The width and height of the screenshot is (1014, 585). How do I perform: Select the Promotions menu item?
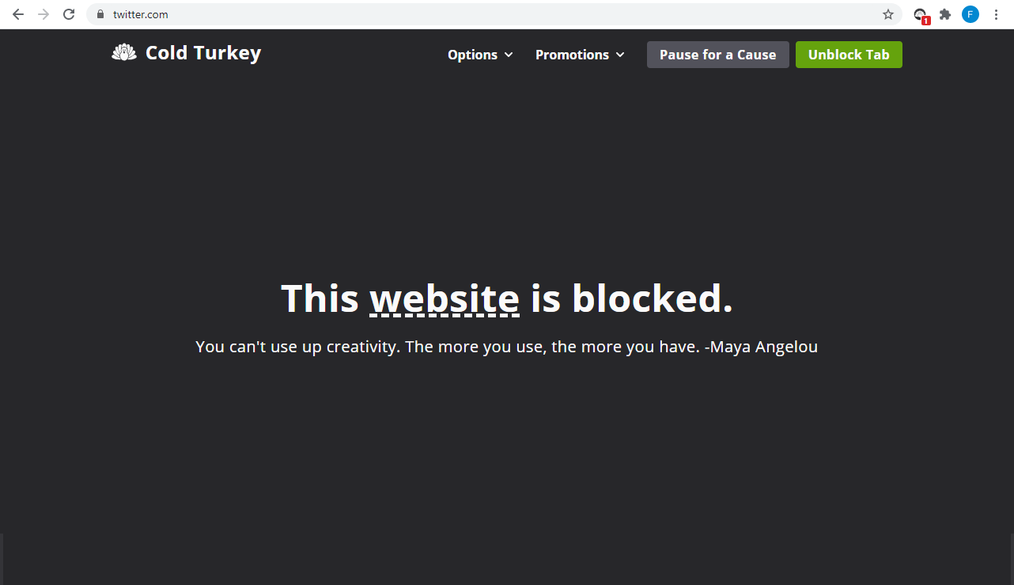click(572, 55)
